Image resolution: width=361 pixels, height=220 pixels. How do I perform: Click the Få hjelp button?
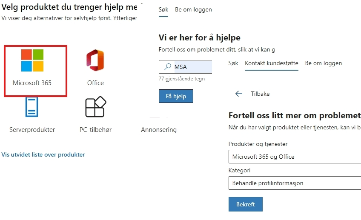[x=176, y=96]
